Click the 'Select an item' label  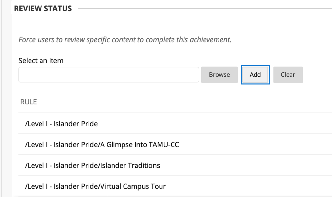(x=41, y=60)
